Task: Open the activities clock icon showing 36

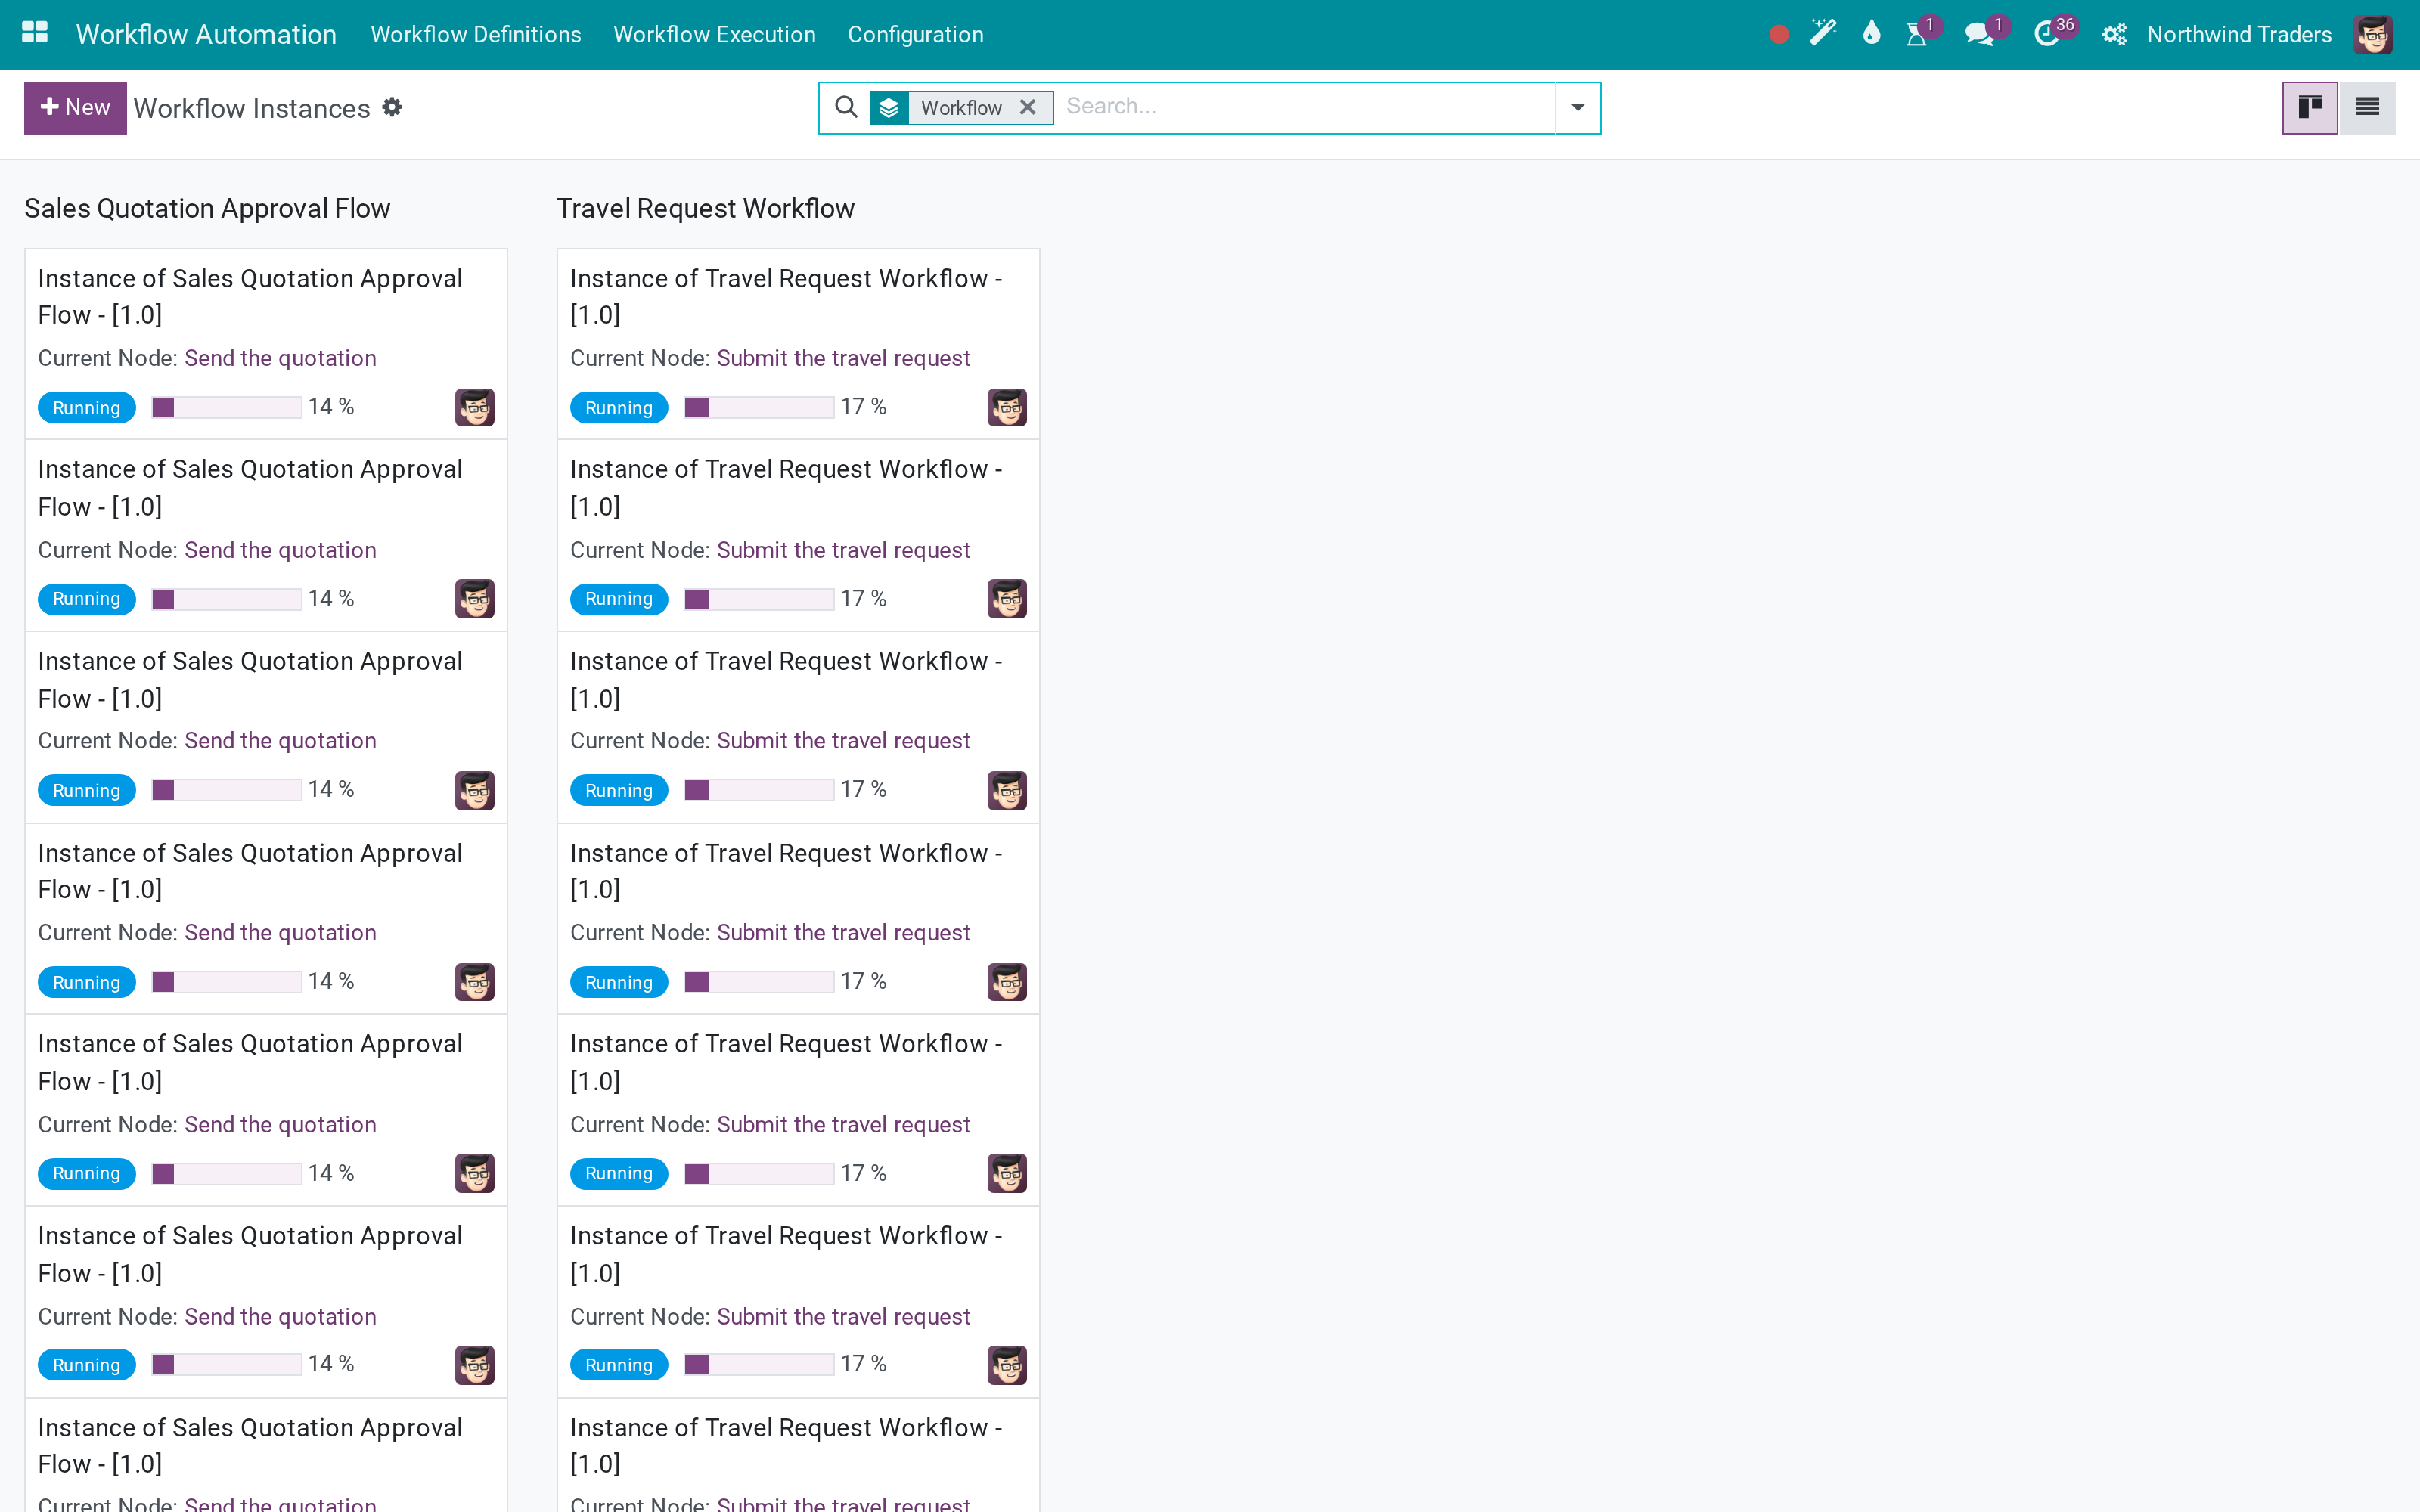Action: (x=2046, y=34)
